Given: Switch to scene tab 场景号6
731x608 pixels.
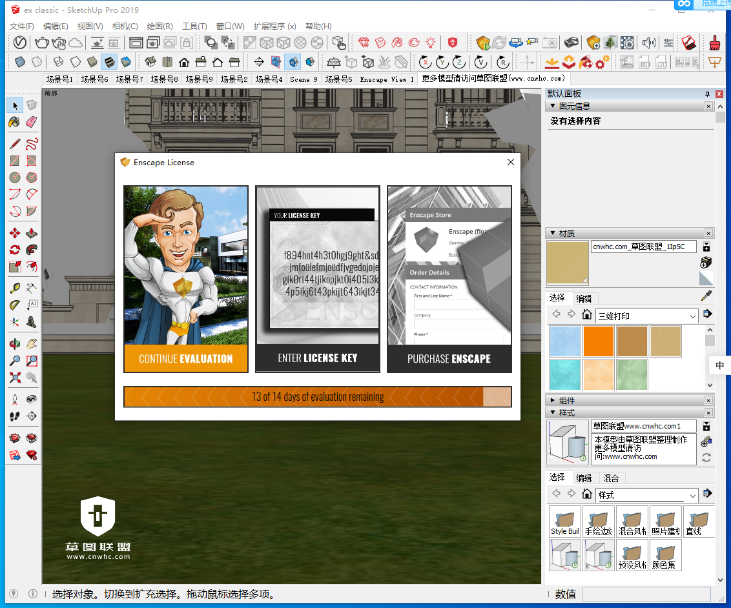Looking at the screenshot, I should click(95, 79).
